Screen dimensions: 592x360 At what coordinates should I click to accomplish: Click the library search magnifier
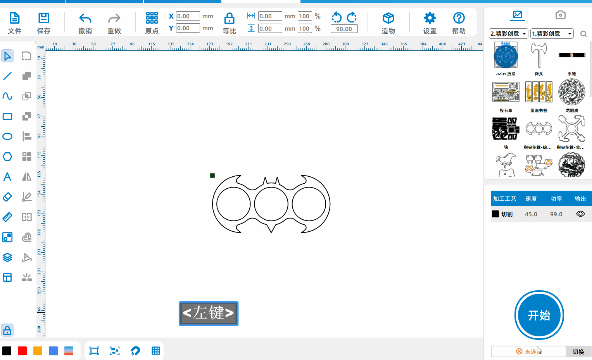tap(583, 34)
